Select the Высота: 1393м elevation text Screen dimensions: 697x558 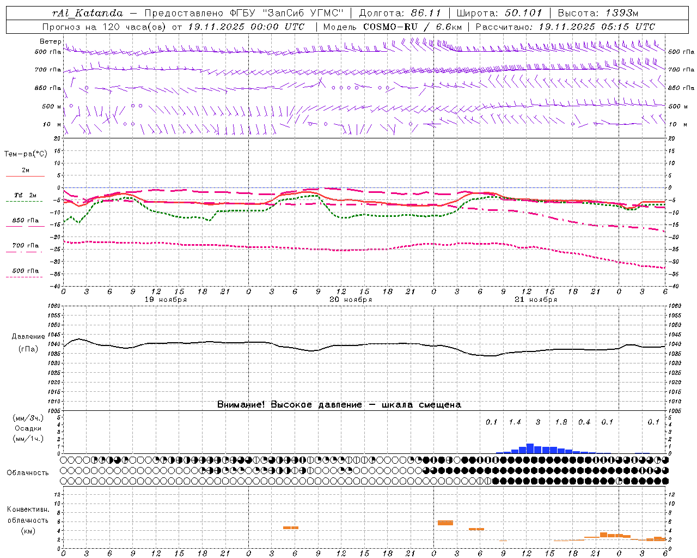click(x=598, y=13)
